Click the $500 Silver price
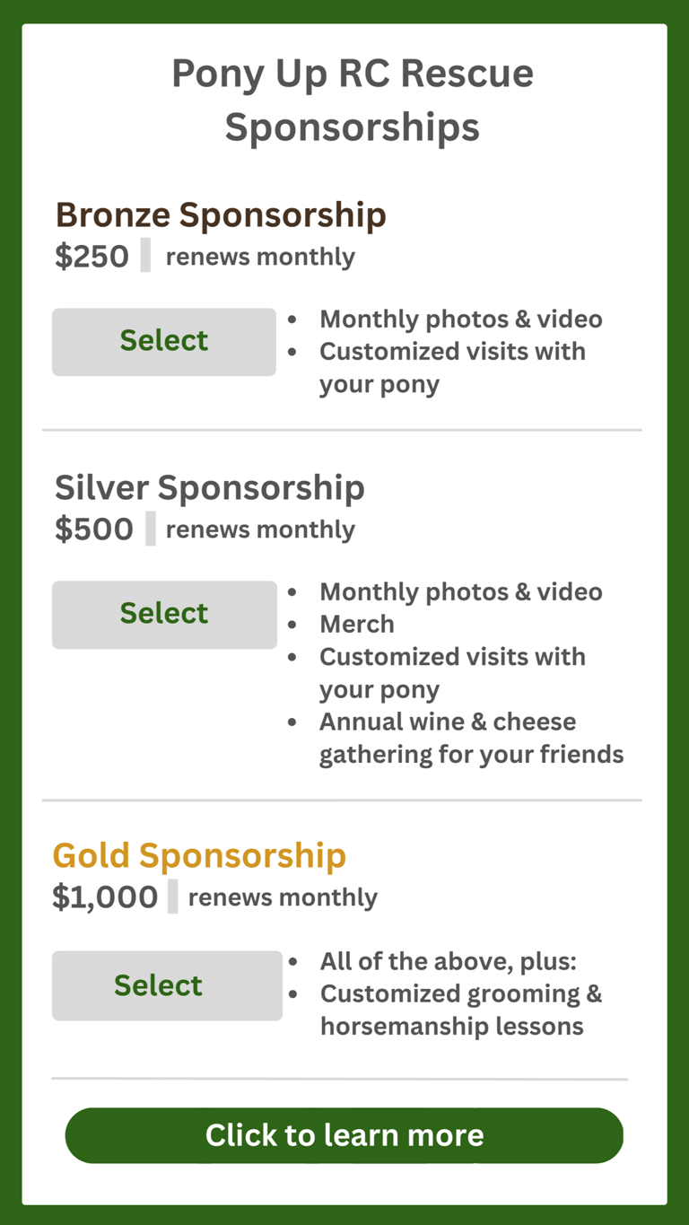Image resolution: width=689 pixels, height=1225 pixels. coord(93,529)
